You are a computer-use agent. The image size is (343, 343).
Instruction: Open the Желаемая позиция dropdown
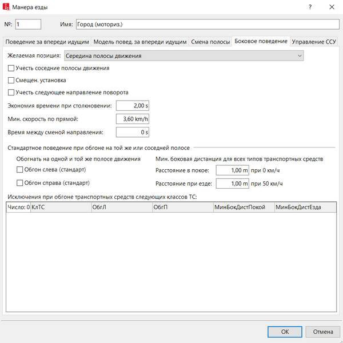tap(183, 56)
